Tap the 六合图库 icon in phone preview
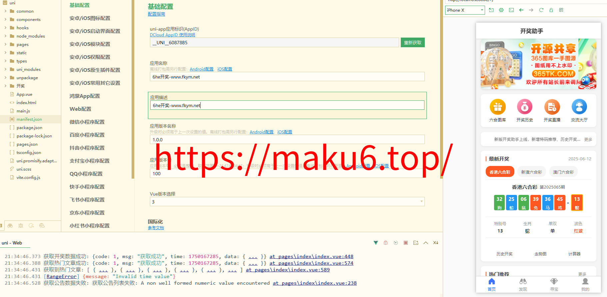 [498, 107]
